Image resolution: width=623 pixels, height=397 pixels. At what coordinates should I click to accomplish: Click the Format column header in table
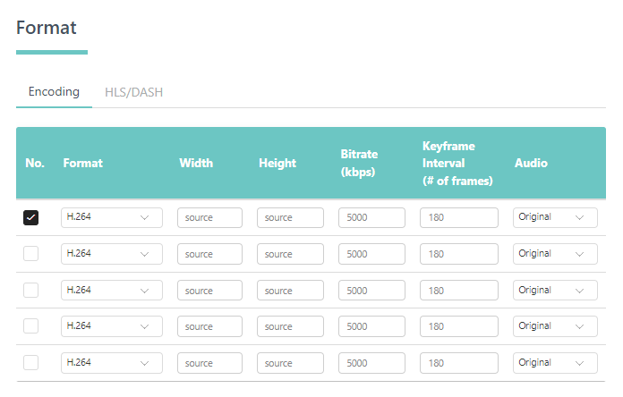pos(82,163)
